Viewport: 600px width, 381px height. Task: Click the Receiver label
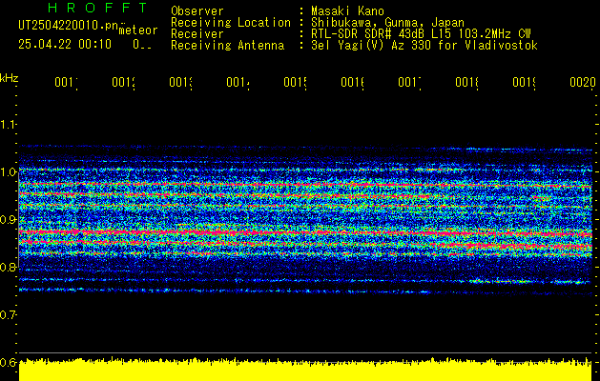coord(197,34)
